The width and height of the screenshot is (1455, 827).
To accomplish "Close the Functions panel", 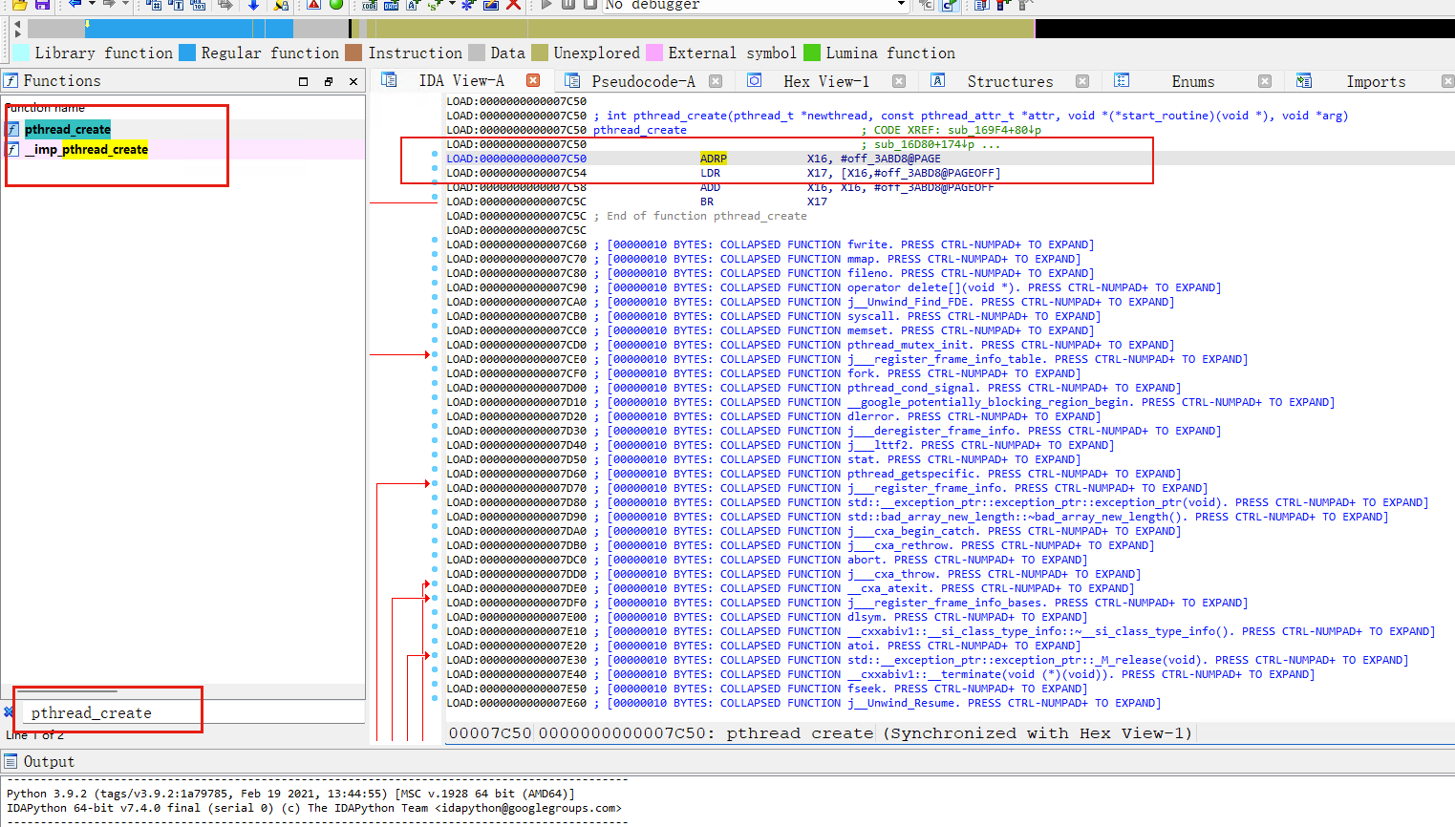I will coord(353,81).
